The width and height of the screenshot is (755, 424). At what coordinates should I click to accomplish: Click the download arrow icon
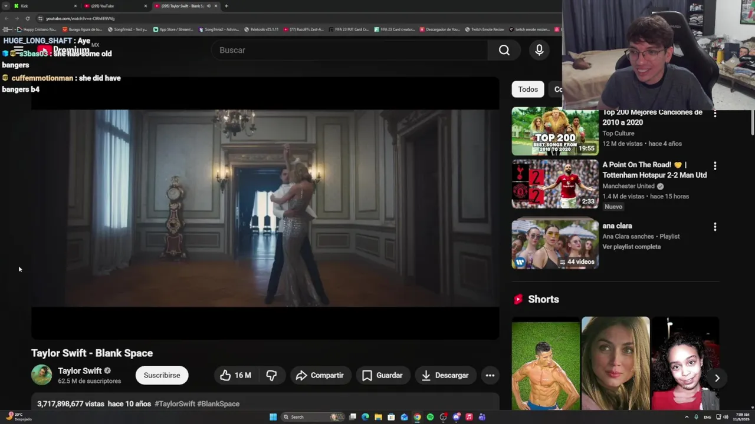[426, 375]
